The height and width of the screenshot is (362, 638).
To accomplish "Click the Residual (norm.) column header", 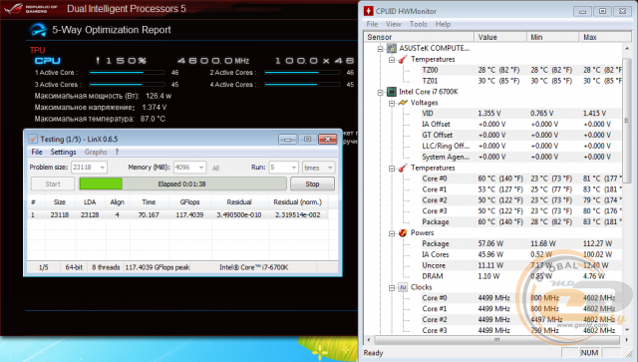I will (297, 202).
